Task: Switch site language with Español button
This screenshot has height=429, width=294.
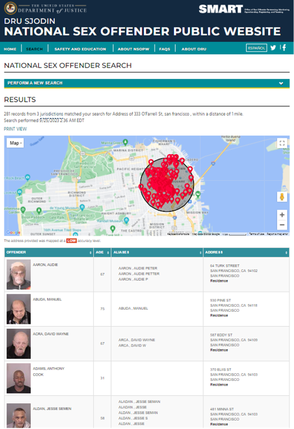Action: click(257, 48)
